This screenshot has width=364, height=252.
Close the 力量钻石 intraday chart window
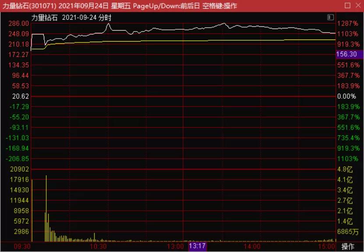click(x=357, y=6)
